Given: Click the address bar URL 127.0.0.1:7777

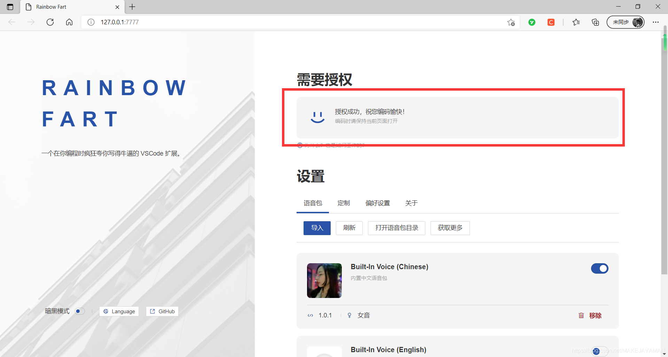Looking at the screenshot, I should [119, 22].
